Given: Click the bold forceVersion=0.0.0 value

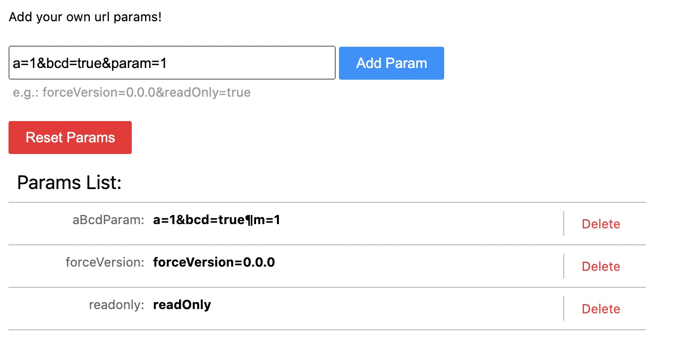Looking at the screenshot, I should click(214, 262).
